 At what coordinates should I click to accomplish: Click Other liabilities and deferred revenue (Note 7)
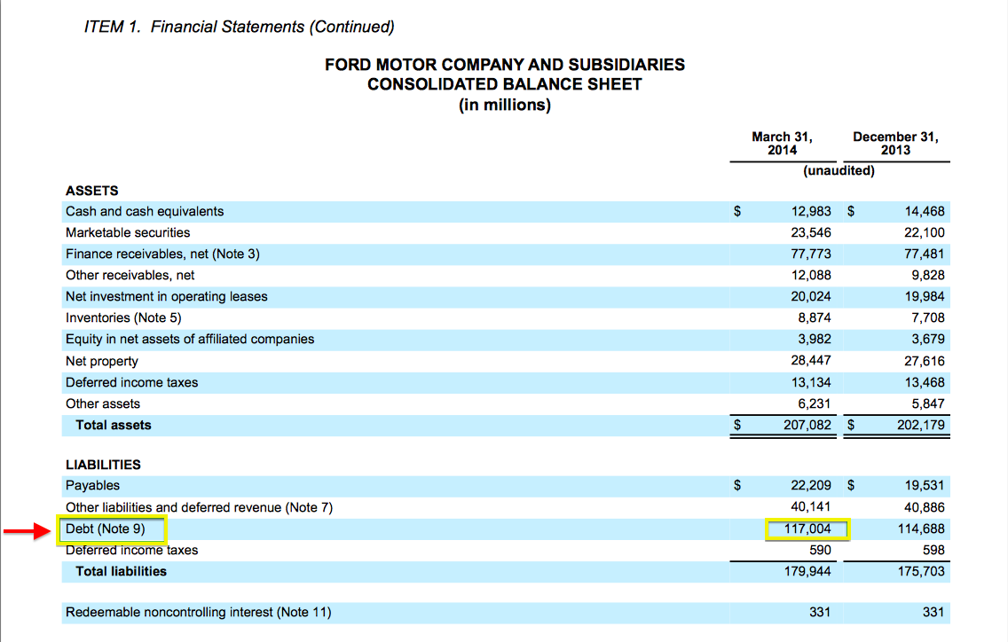(x=199, y=508)
